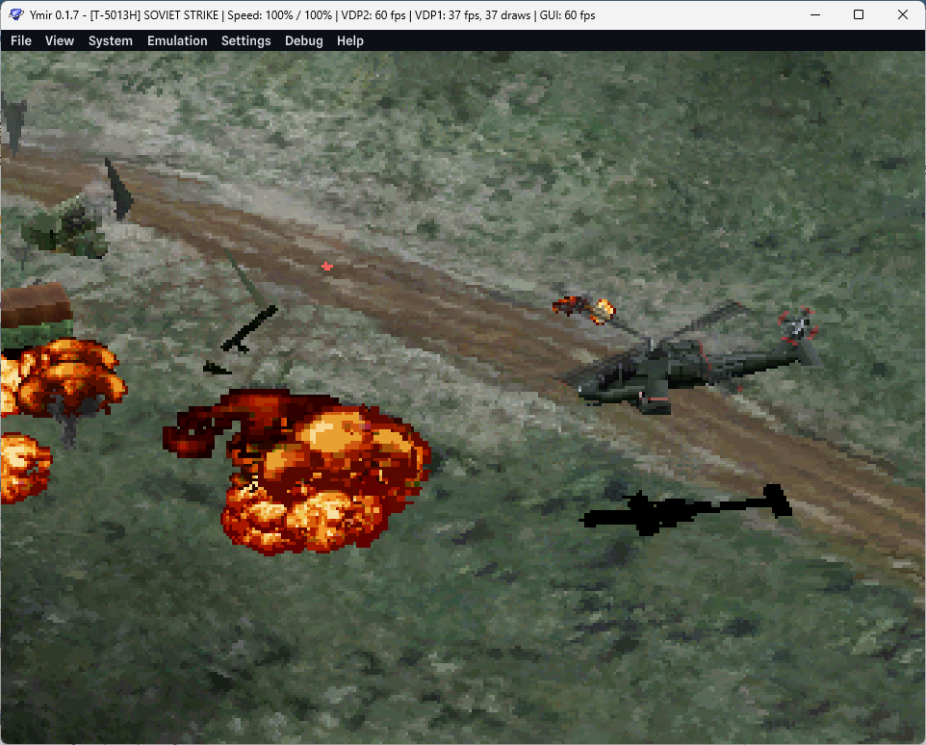Close the Ymir emulator window
926x745 pixels.
pos(902,14)
